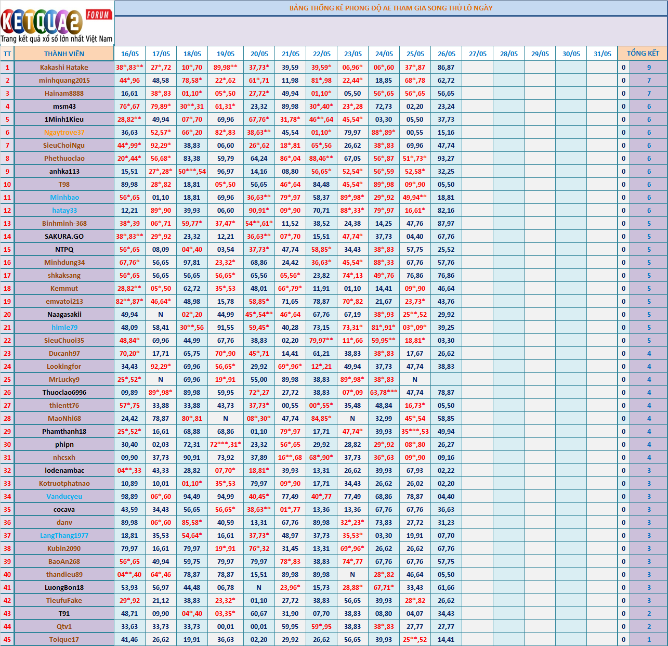Screen dimensions: 668x646
Task: Select the table title banner text
Action: click(390, 8)
